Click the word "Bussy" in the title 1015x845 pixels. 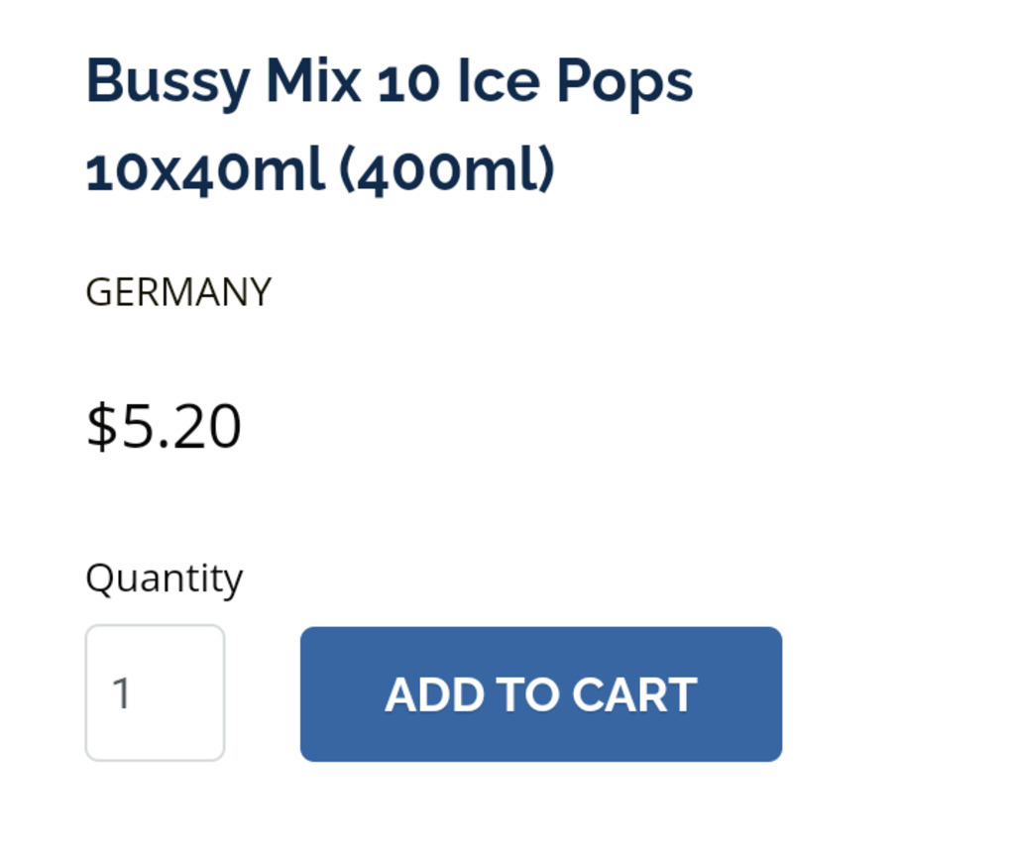[x=168, y=81]
